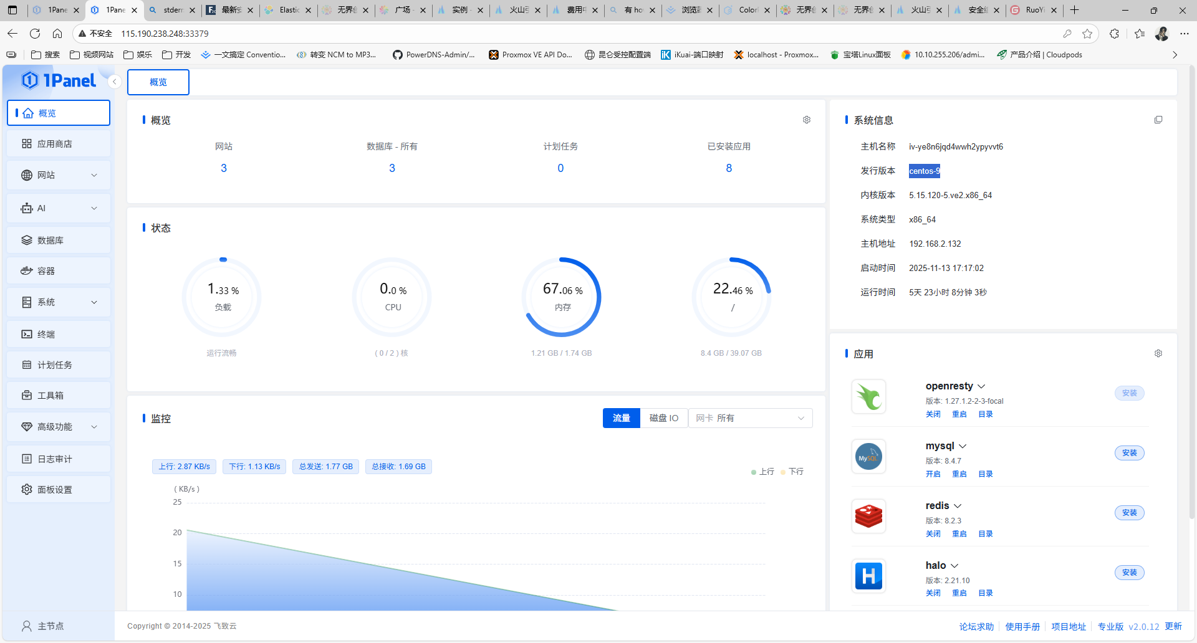Click the overview settings gear icon
The image size is (1197, 643).
coord(806,120)
